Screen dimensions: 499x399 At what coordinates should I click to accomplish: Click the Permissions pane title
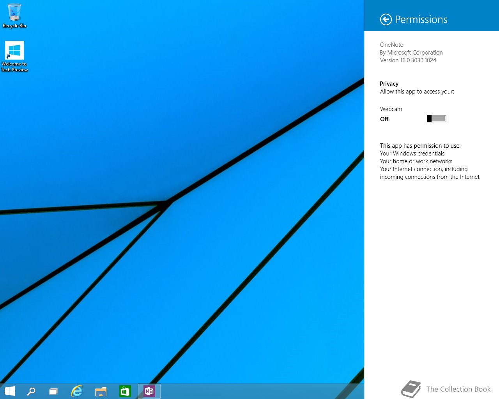click(x=421, y=19)
